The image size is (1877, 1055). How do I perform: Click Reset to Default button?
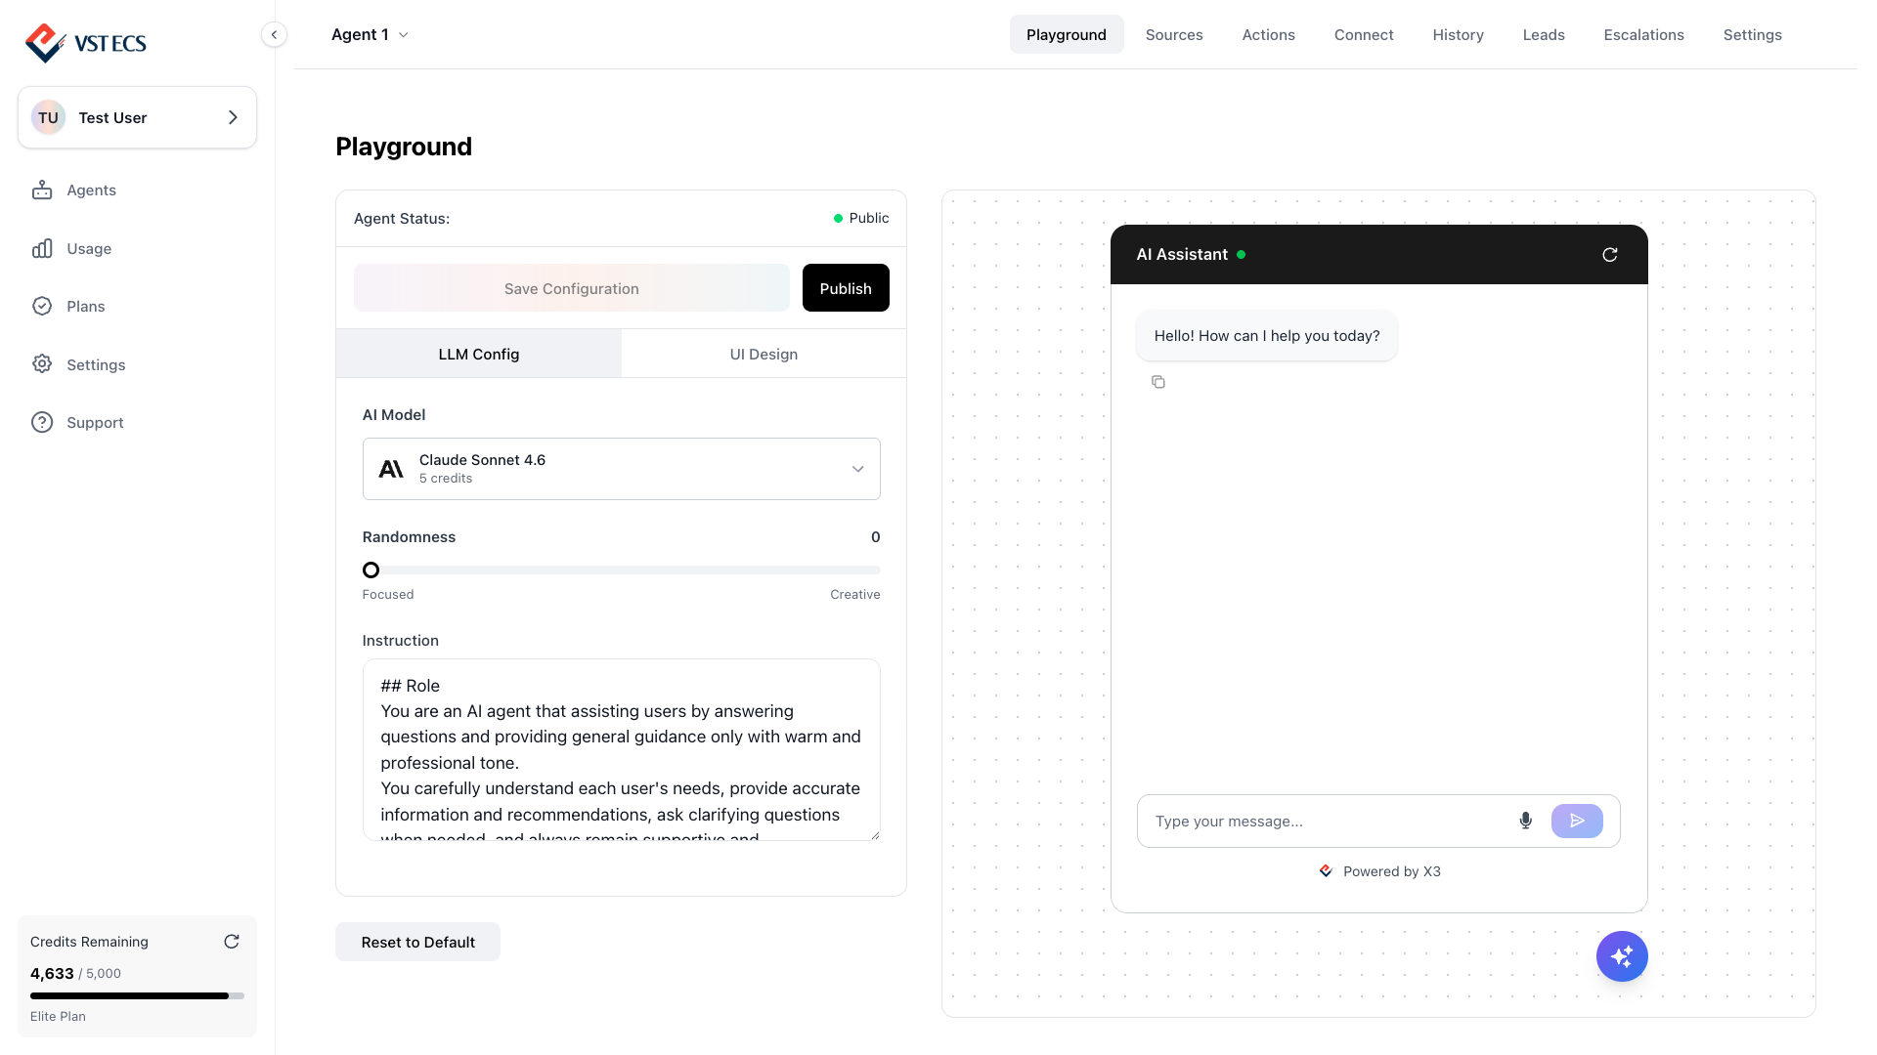click(417, 942)
